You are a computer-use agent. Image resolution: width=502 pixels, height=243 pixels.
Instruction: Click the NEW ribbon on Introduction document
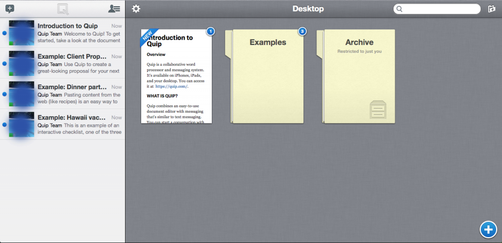(x=148, y=37)
